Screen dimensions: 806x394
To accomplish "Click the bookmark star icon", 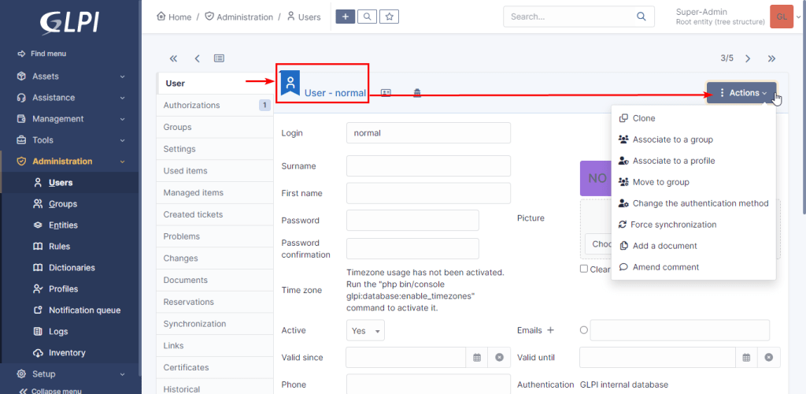I will tap(389, 17).
